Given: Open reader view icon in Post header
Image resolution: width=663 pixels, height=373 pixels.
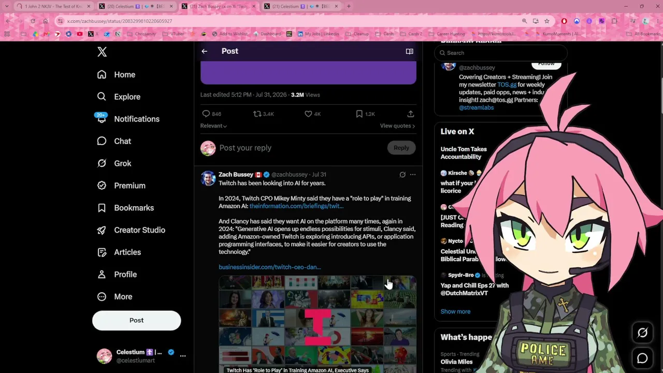Looking at the screenshot, I should [x=409, y=51].
